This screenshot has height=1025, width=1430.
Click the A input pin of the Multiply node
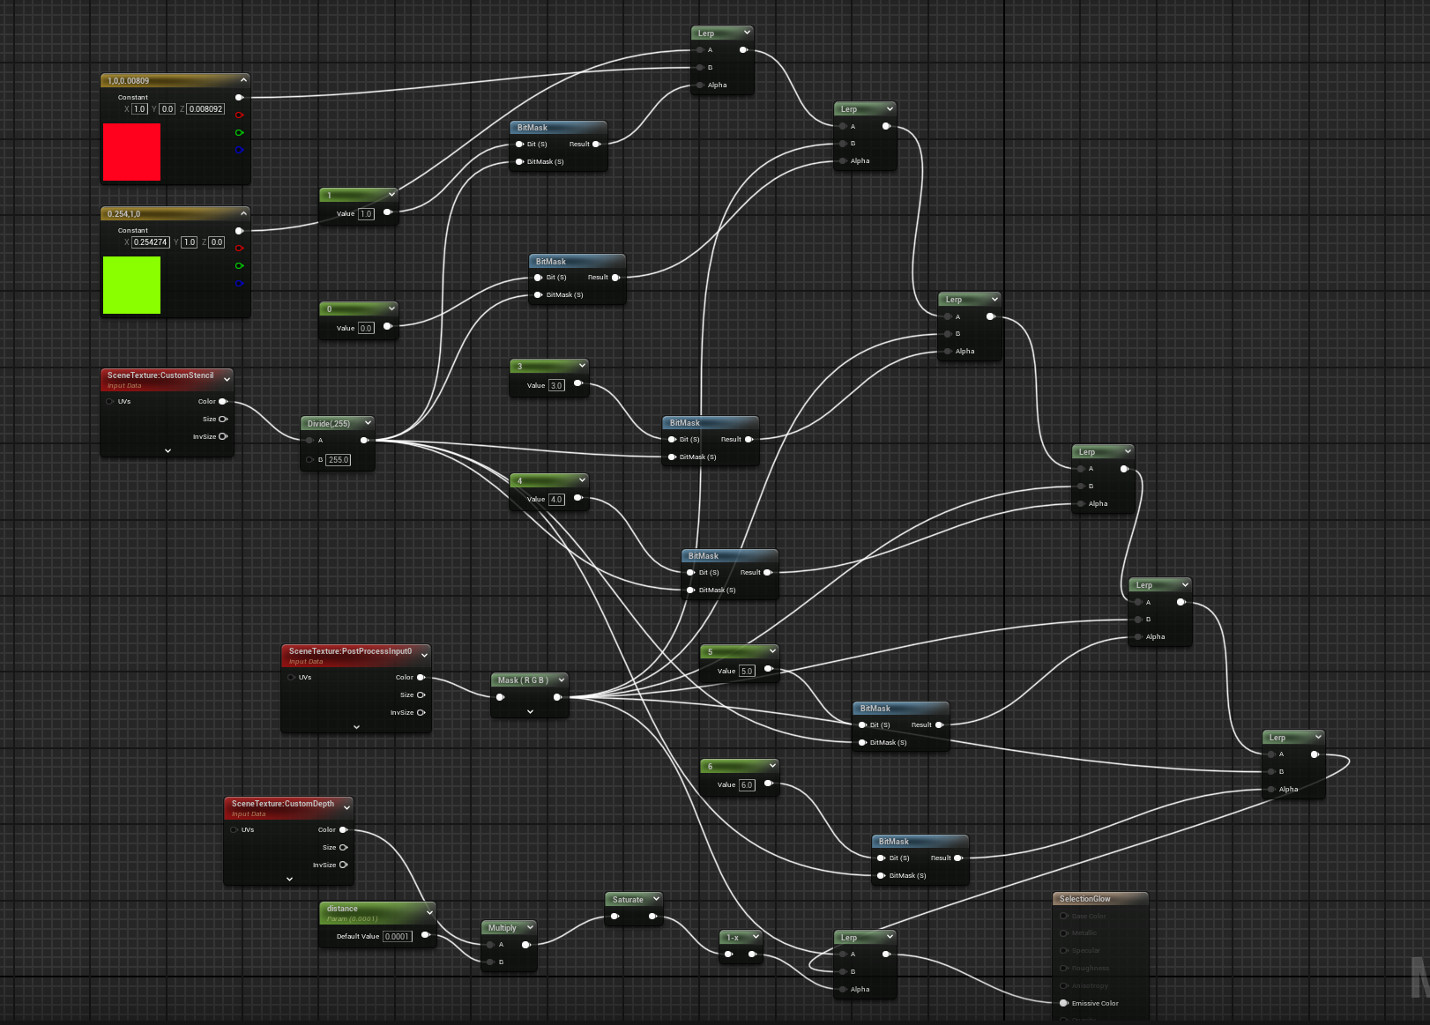pos(490,945)
